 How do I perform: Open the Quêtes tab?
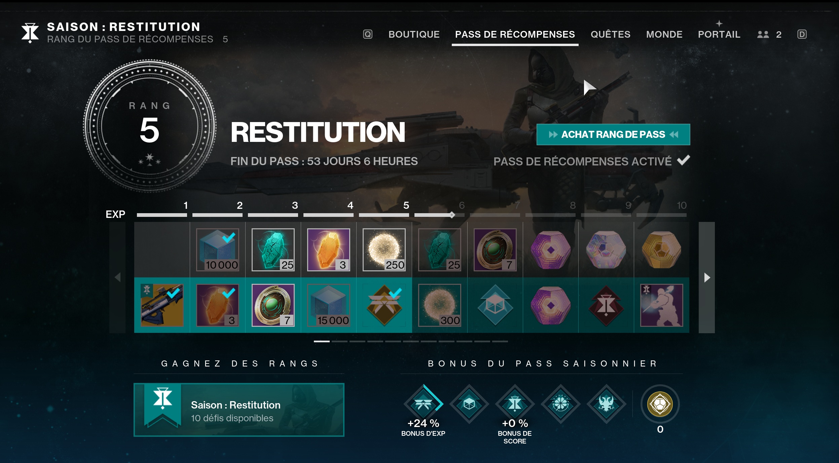[611, 34]
